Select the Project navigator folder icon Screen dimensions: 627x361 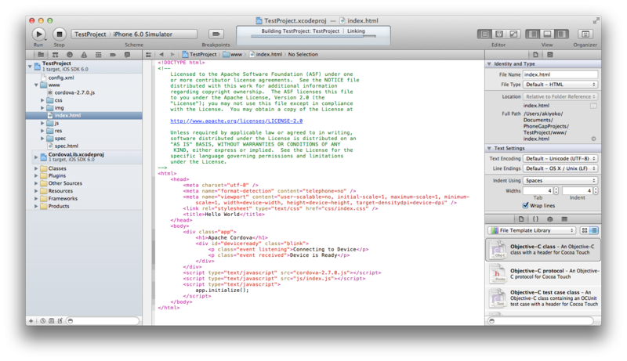(x=41, y=55)
